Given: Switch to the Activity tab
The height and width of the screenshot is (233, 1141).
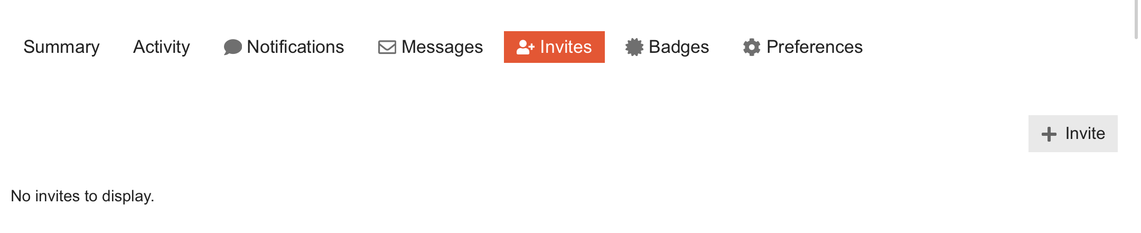Looking at the screenshot, I should tap(161, 47).
